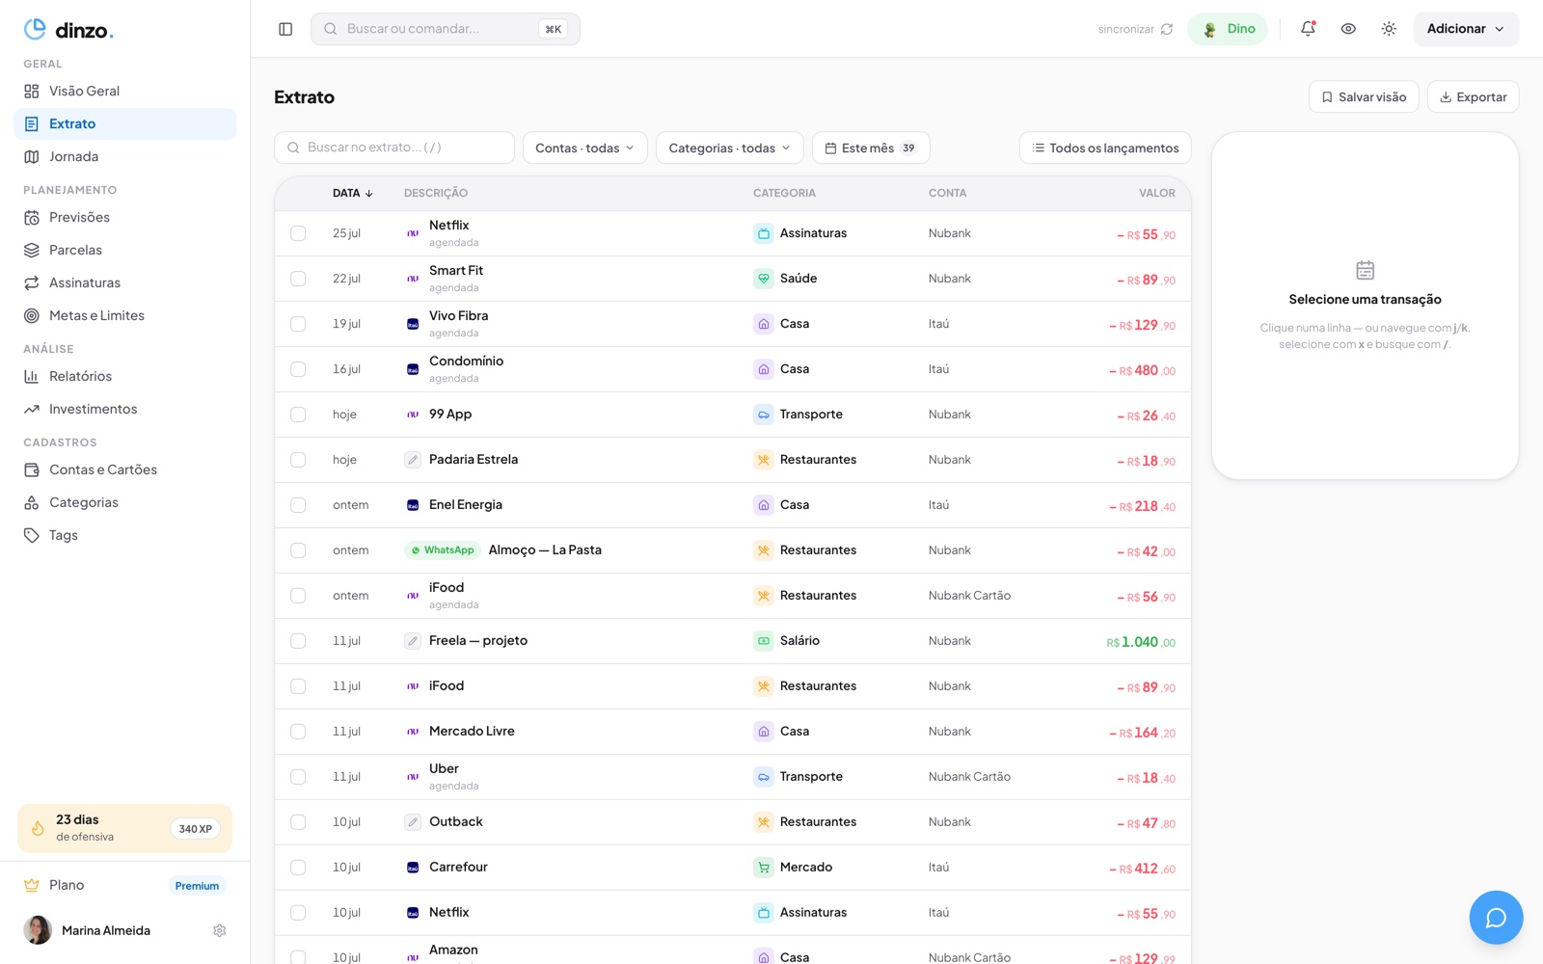Open the chat support bubble

tap(1496, 917)
